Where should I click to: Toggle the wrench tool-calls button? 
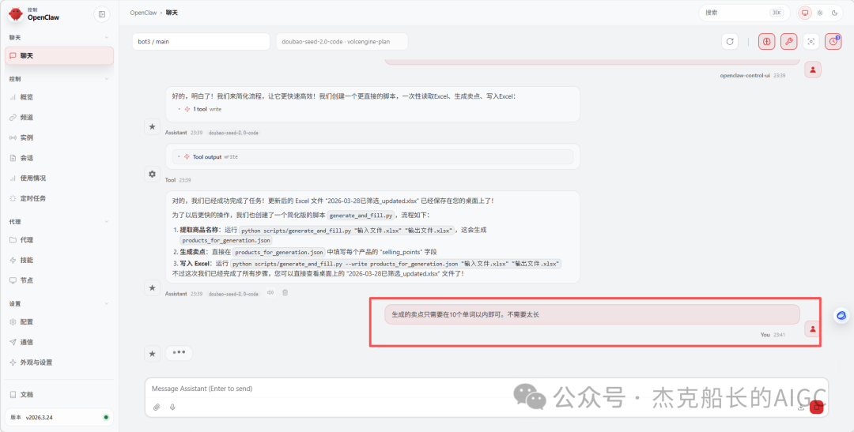point(788,41)
